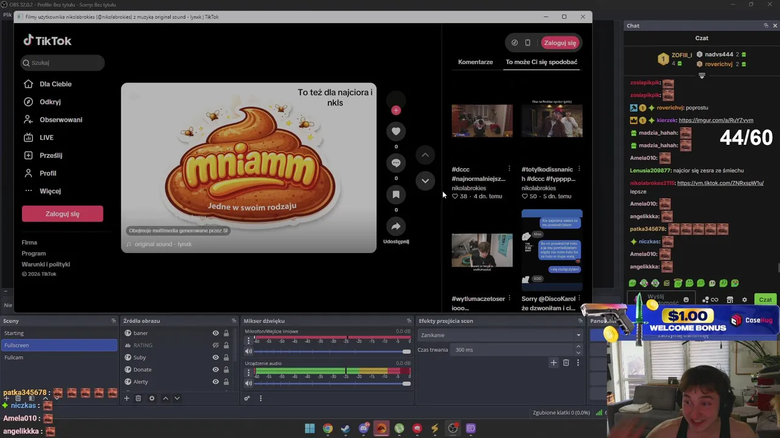This screenshot has width=780, height=438.
Task: Save video with bookmark icon
Action: click(396, 195)
